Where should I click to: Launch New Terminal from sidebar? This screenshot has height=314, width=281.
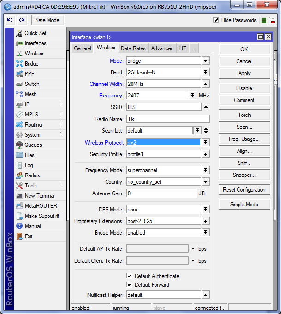pos(40,196)
